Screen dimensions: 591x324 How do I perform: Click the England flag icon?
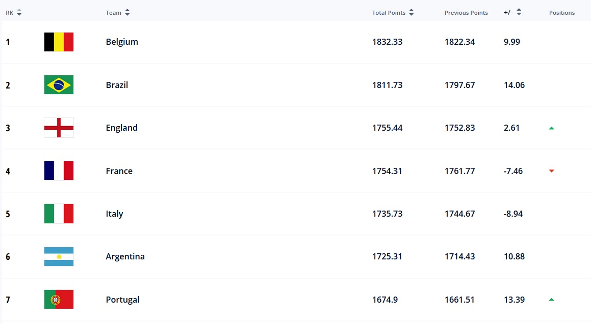click(59, 128)
